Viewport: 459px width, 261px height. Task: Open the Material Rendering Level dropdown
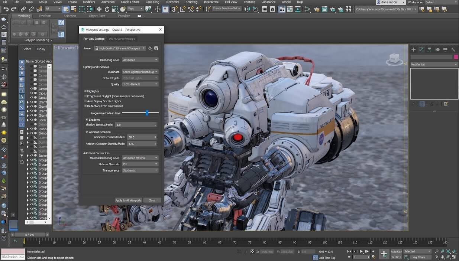click(140, 158)
